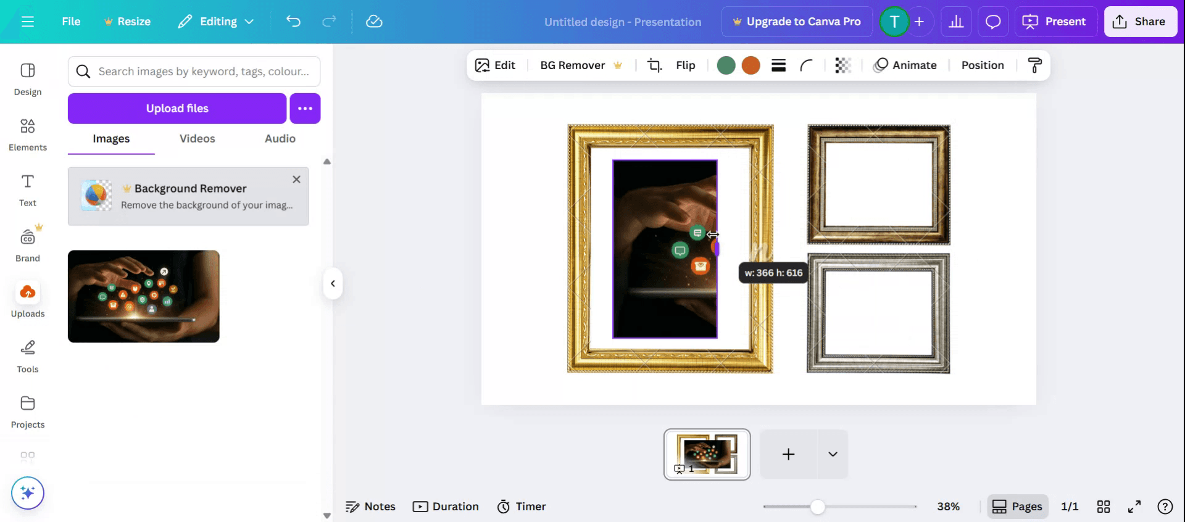
Task: Open the File menu
Action: [x=71, y=22]
